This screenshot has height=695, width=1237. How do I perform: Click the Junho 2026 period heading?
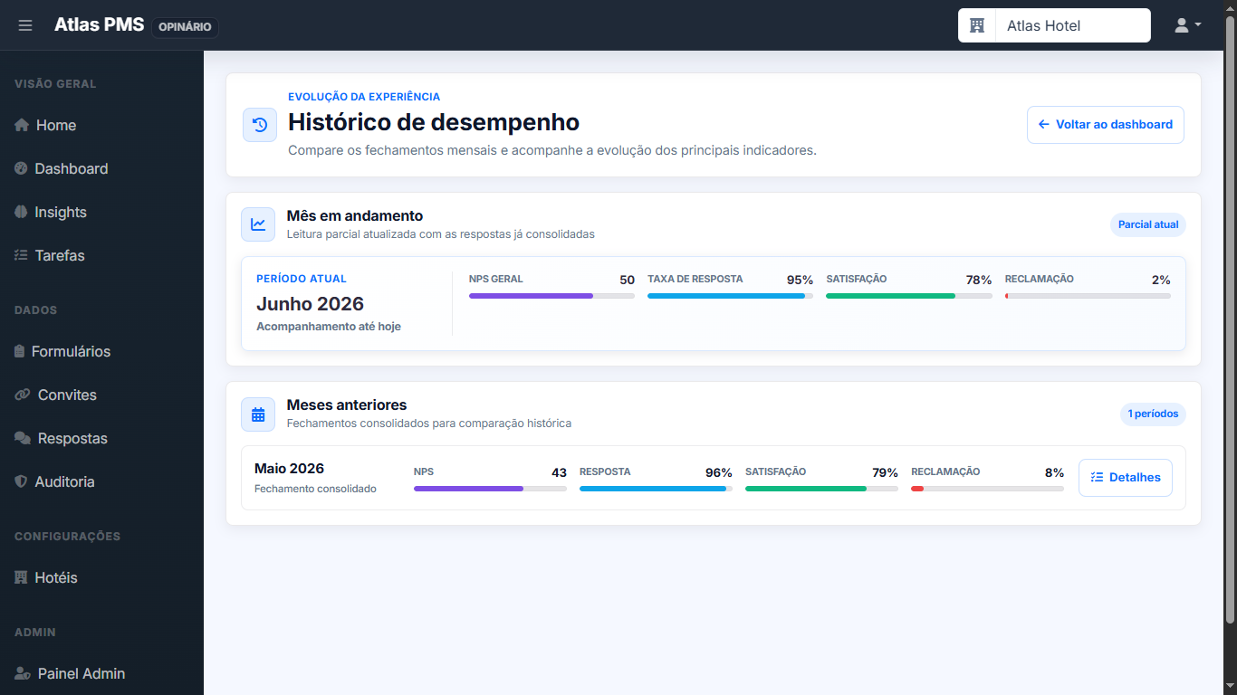pyautogui.click(x=310, y=304)
